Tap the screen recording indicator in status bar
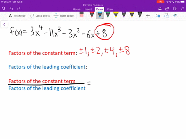This screenshot has width=186, height=139. [160, 2]
